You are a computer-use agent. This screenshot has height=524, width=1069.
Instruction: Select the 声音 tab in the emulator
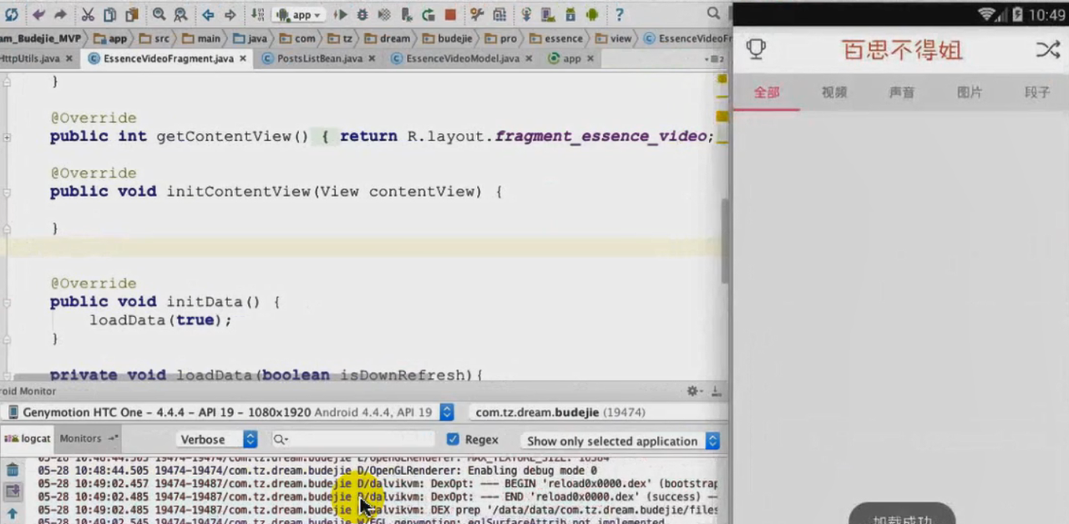pyautogui.click(x=902, y=92)
